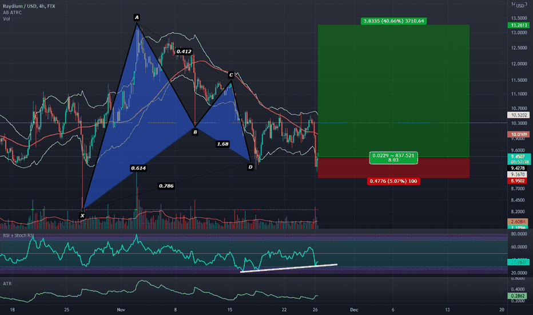Click the 0.412 ratio label

click(x=184, y=52)
